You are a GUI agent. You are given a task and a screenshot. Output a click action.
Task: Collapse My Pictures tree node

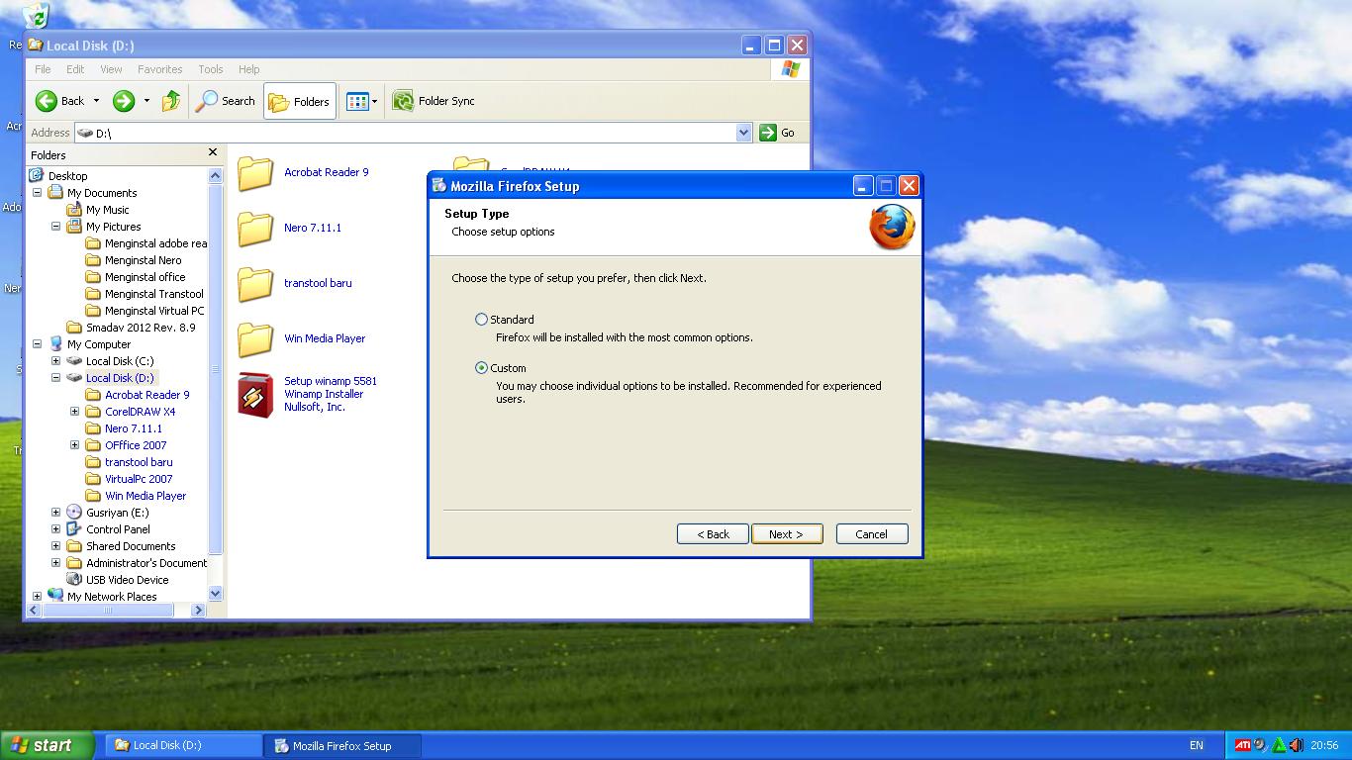coord(56,227)
